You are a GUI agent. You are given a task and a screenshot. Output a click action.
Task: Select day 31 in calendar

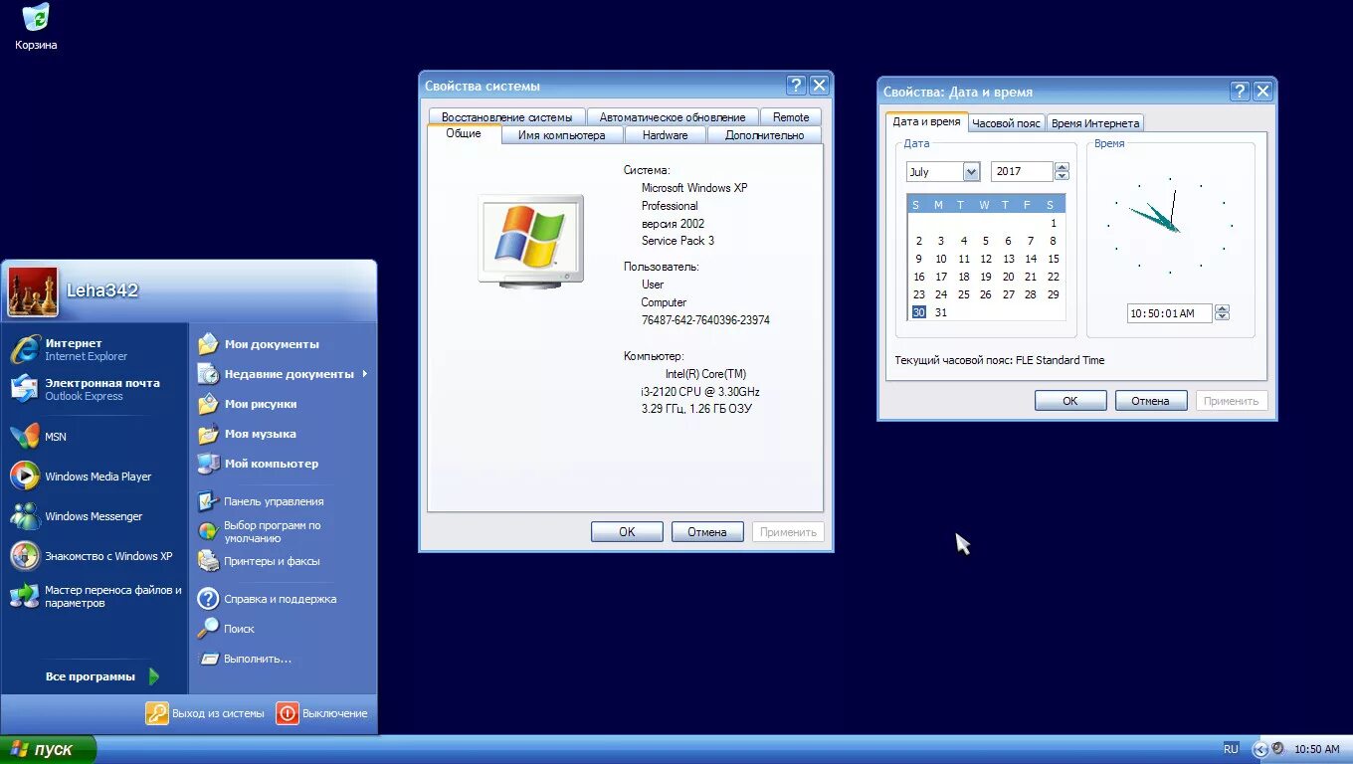coord(941,312)
